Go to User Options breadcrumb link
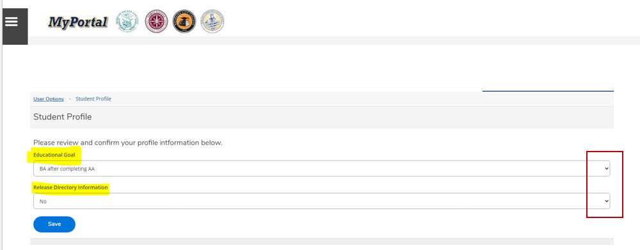This screenshot has height=250, width=640. click(49, 99)
